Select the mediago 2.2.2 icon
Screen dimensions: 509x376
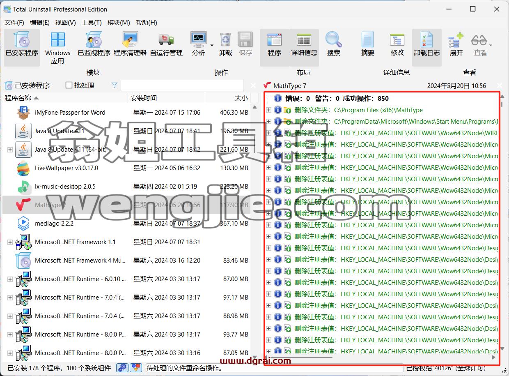click(23, 223)
